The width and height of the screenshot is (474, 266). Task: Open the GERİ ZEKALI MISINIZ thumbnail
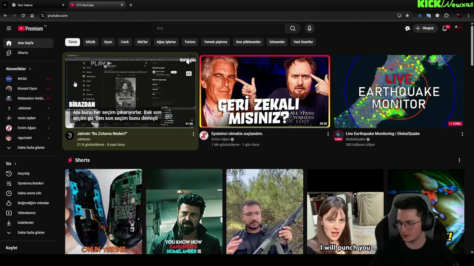tap(265, 92)
